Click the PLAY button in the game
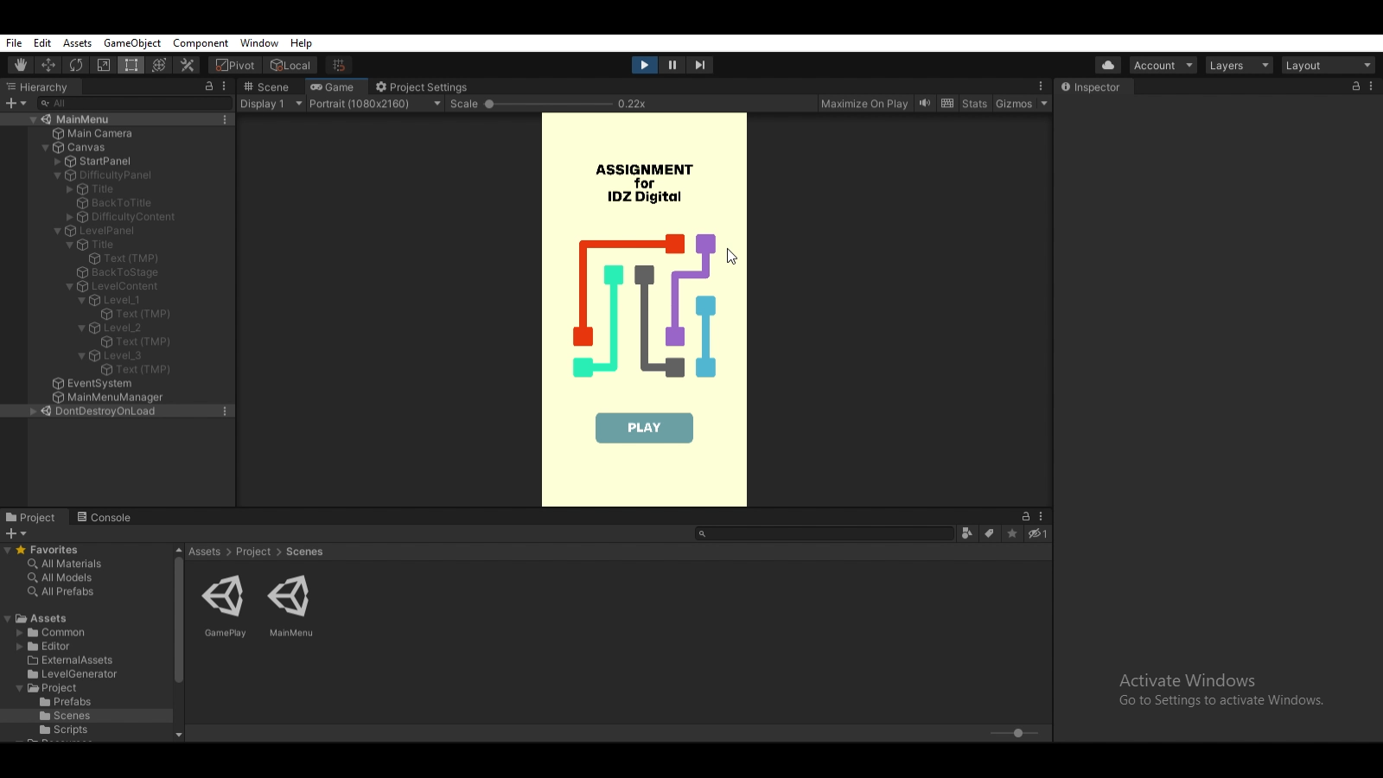Image resolution: width=1383 pixels, height=778 pixels. pyautogui.click(x=644, y=428)
